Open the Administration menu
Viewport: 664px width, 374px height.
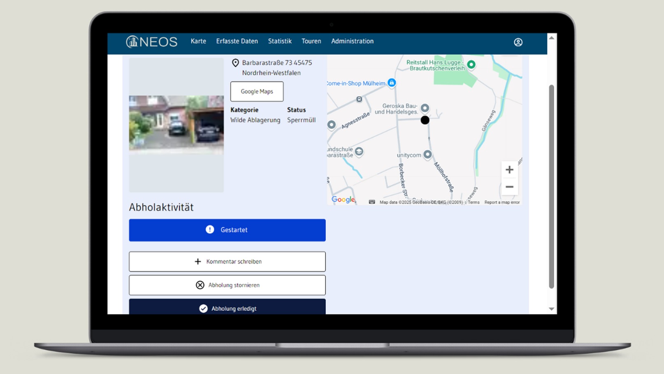pyautogui.click(x=352, y=41)
